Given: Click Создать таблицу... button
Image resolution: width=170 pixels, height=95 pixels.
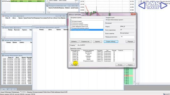Looking at the screenshot, I should click(111, 41).
